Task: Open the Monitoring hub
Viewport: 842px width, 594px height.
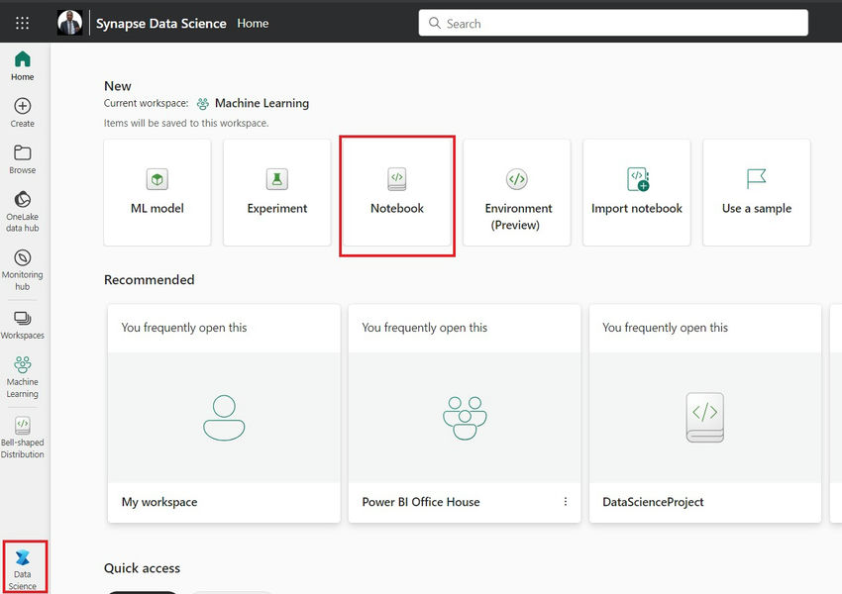Action: [23, 269]
